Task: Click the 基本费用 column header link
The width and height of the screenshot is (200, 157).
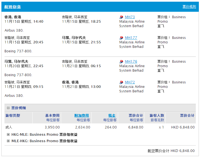Action: click(x=52, y=116)
